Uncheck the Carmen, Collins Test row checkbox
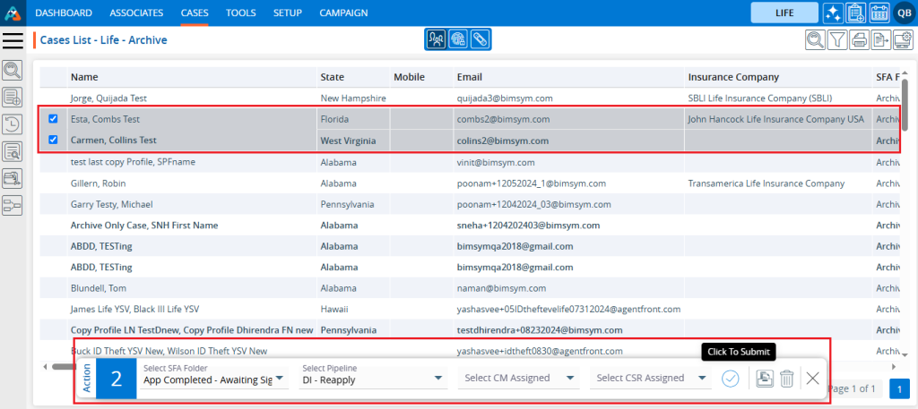 coord(53,141)
